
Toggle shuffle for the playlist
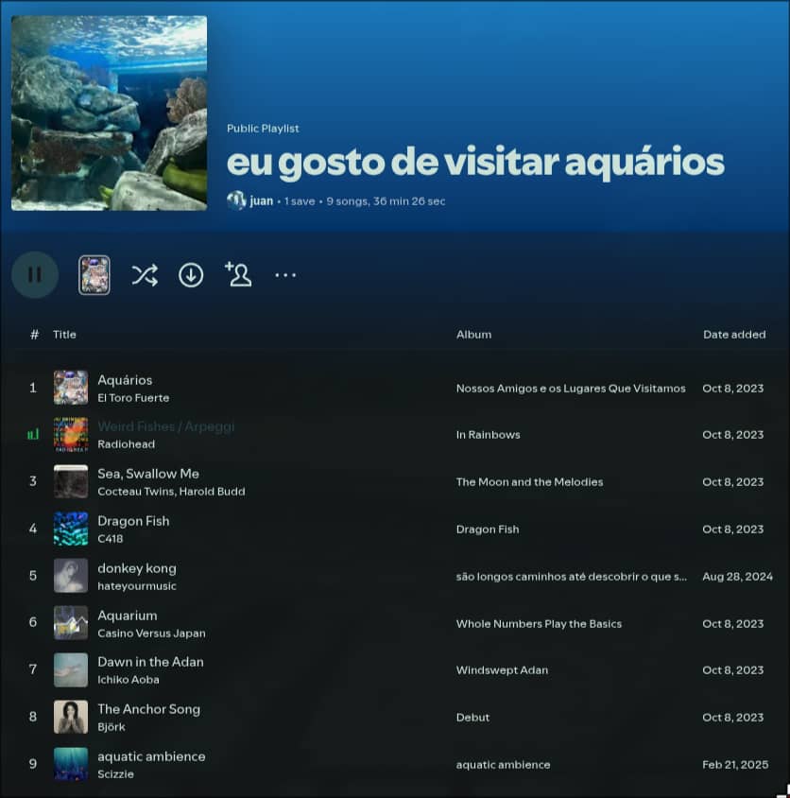point(145,275)
